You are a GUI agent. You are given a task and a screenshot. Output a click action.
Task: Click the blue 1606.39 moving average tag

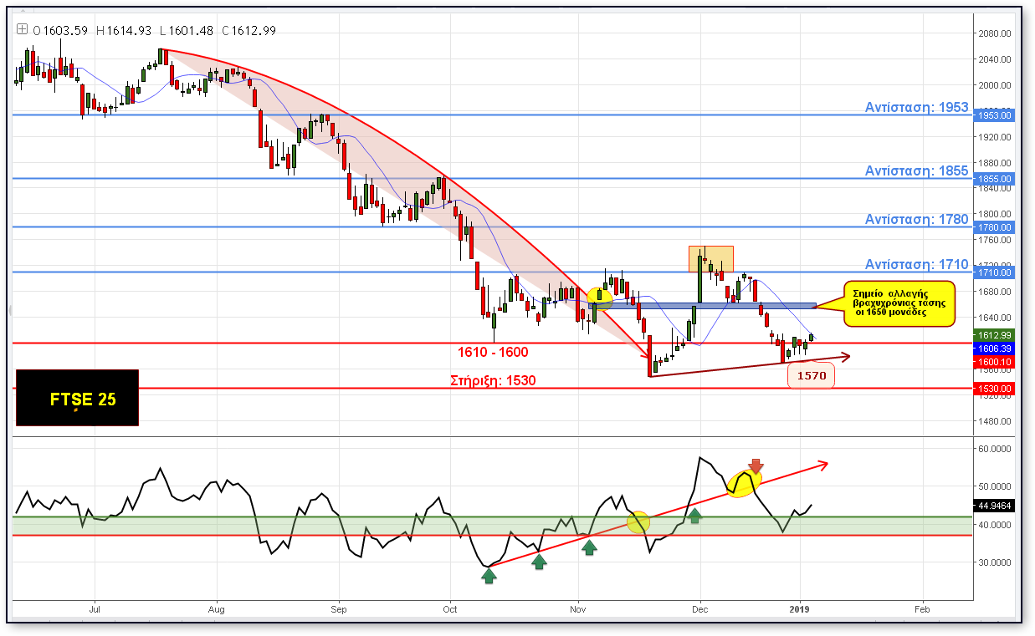click(994, 349)
